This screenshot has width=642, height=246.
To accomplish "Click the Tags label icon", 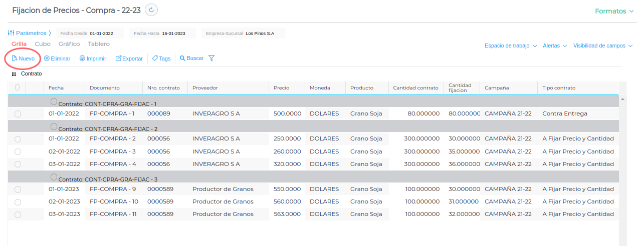I will coord(155,58).
